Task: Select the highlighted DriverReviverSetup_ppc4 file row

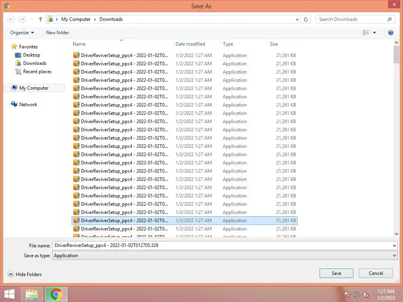Action: pos(185,221)
